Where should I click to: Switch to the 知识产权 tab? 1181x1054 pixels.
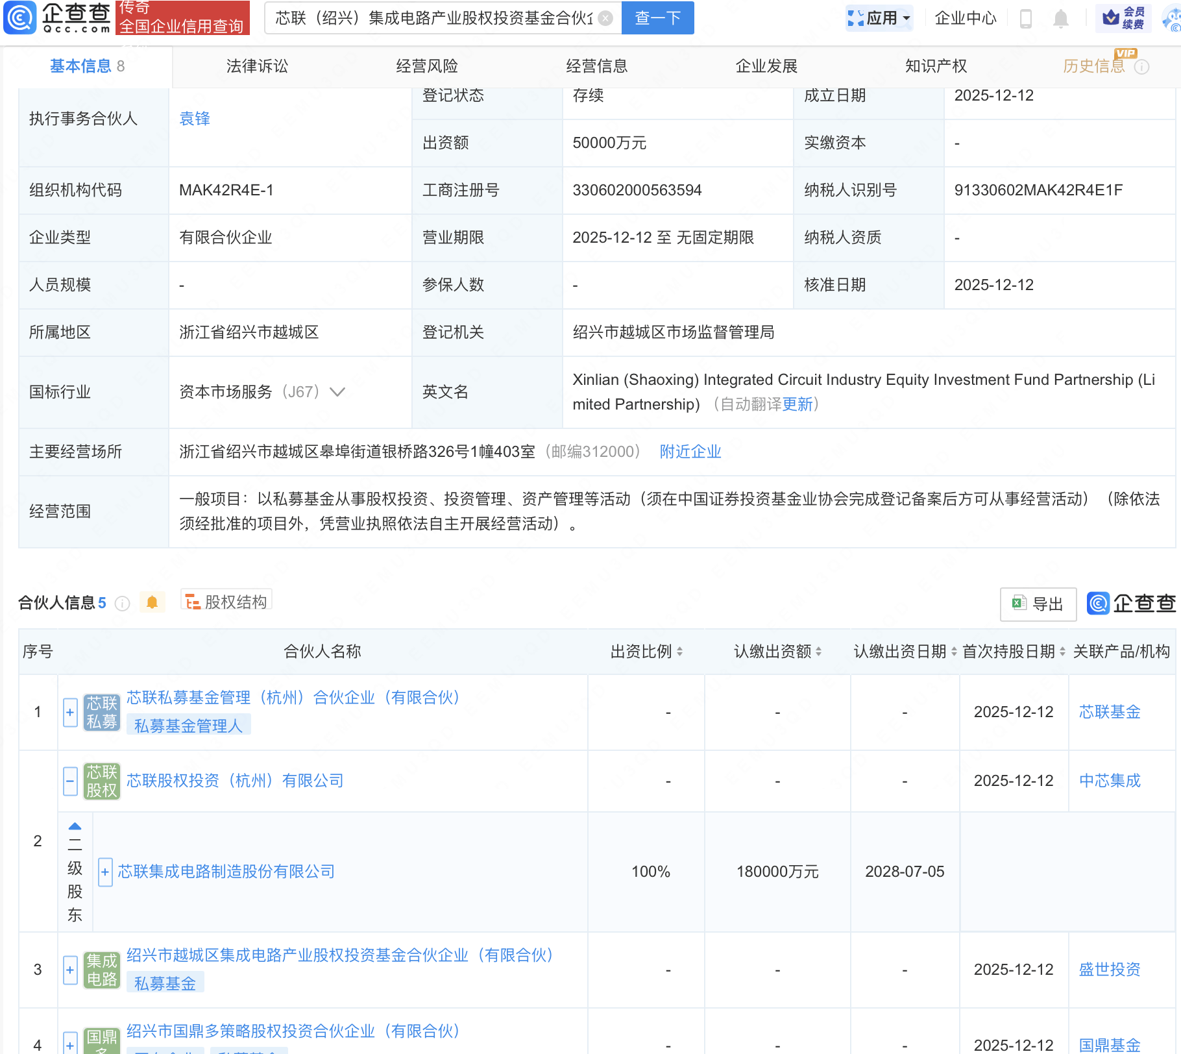936,66
